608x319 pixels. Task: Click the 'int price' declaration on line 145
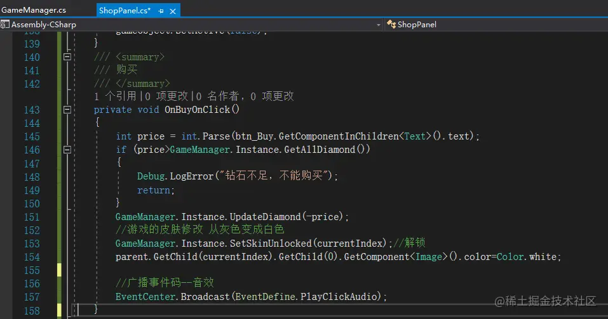click(140, 136)
